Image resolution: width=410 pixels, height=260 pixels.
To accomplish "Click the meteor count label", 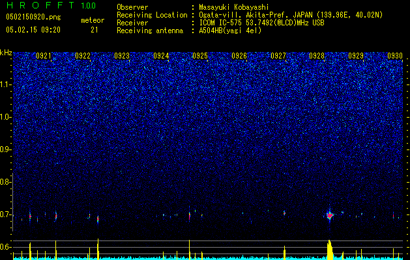I will (x=93, y=20).
